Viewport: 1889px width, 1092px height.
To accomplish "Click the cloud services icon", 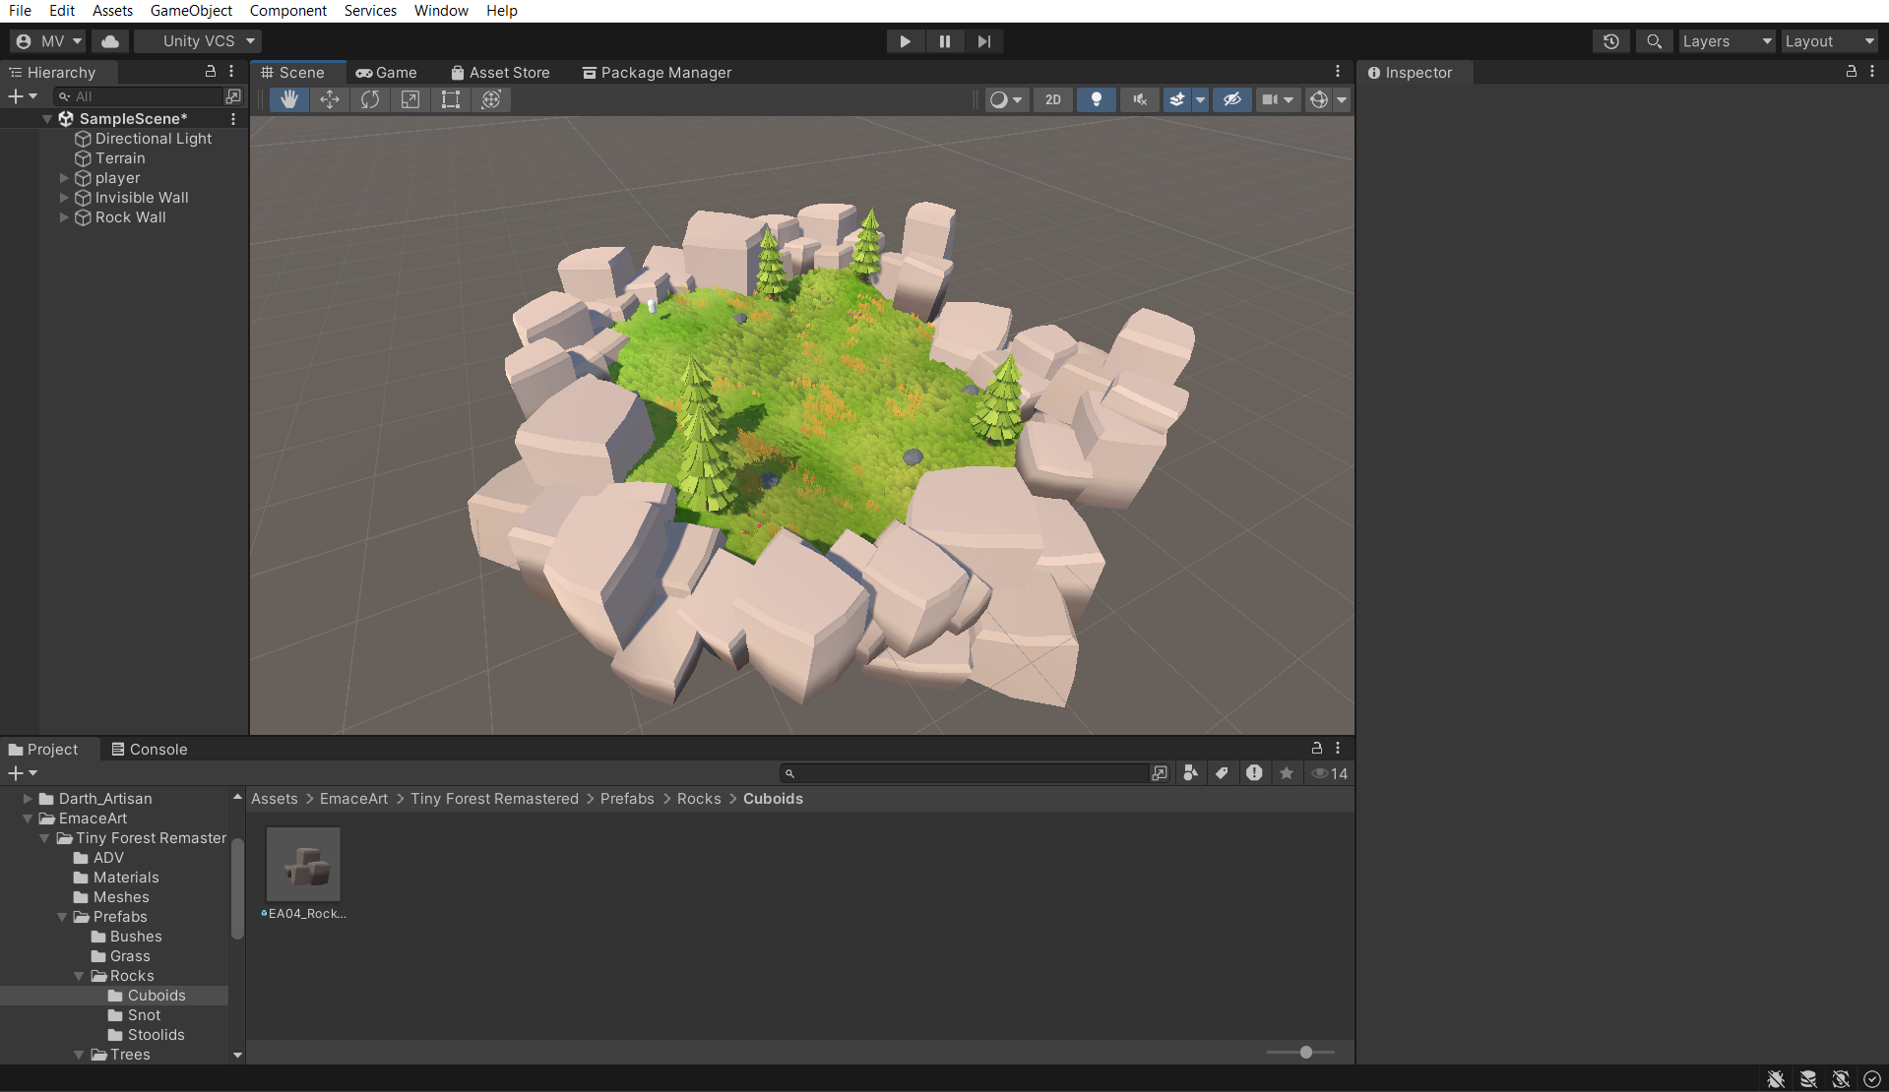I will pos(110,41).
